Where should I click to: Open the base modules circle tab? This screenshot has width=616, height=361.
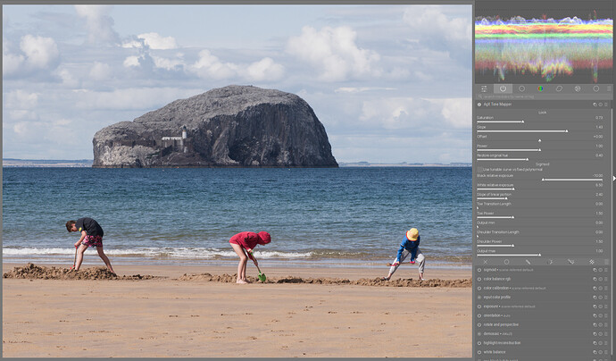point(521,88)
